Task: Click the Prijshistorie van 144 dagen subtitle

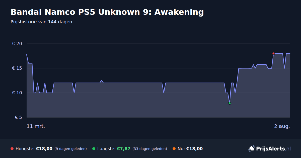Action: click(x=41, y=22)
